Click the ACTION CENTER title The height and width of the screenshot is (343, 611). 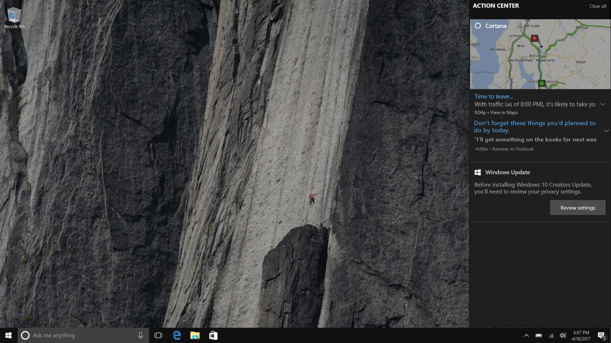496,5
